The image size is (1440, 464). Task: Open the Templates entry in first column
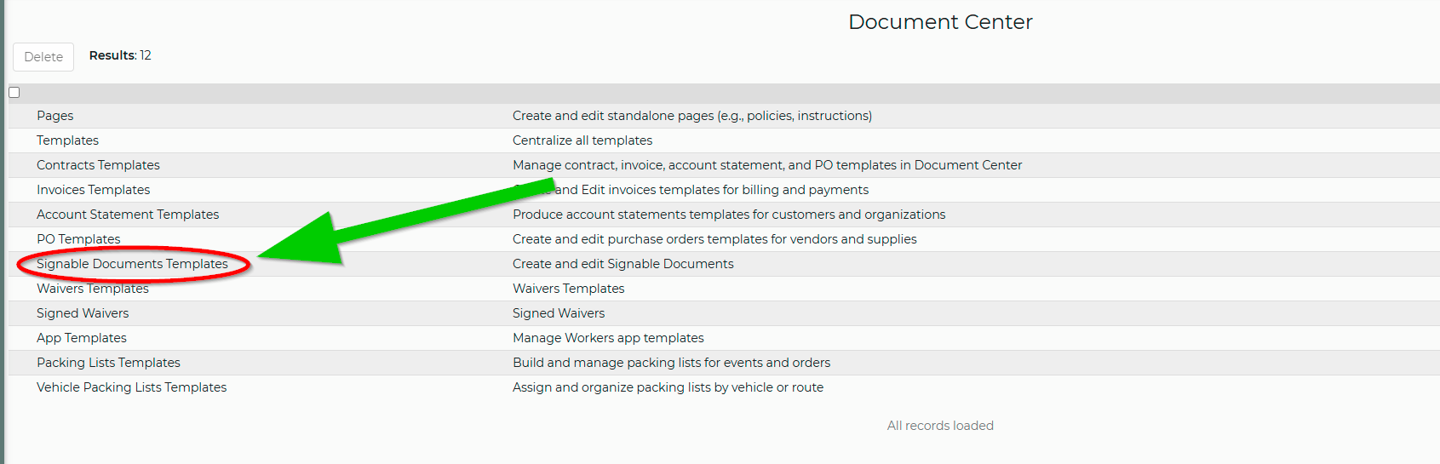(x=67, y=140)
